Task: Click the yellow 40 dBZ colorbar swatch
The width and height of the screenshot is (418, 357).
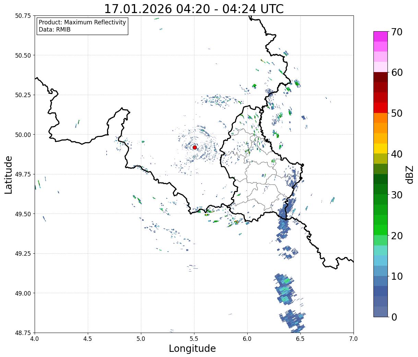Action: (381, 148)
